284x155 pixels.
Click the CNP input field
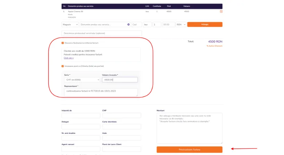(x=122, y=116)
